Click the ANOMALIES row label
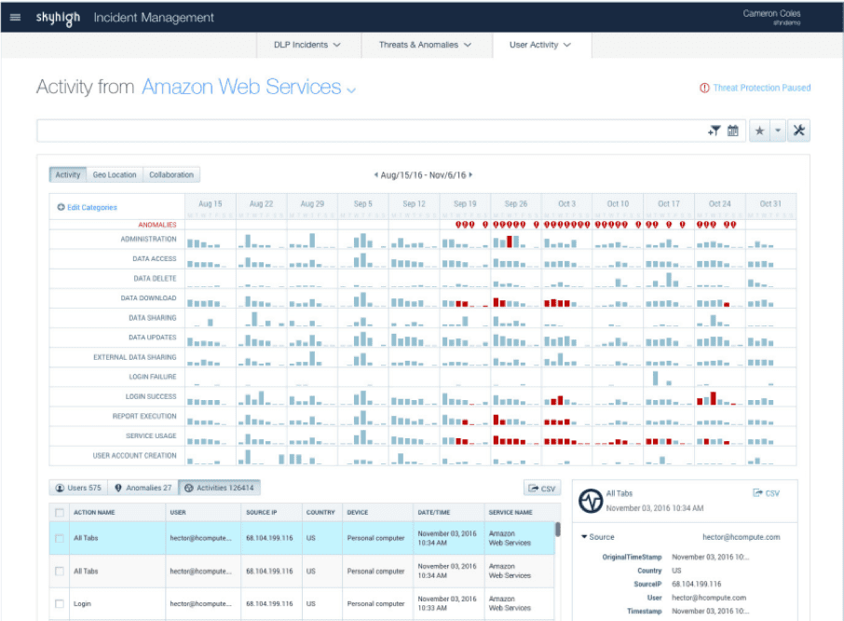 point(157,225)
